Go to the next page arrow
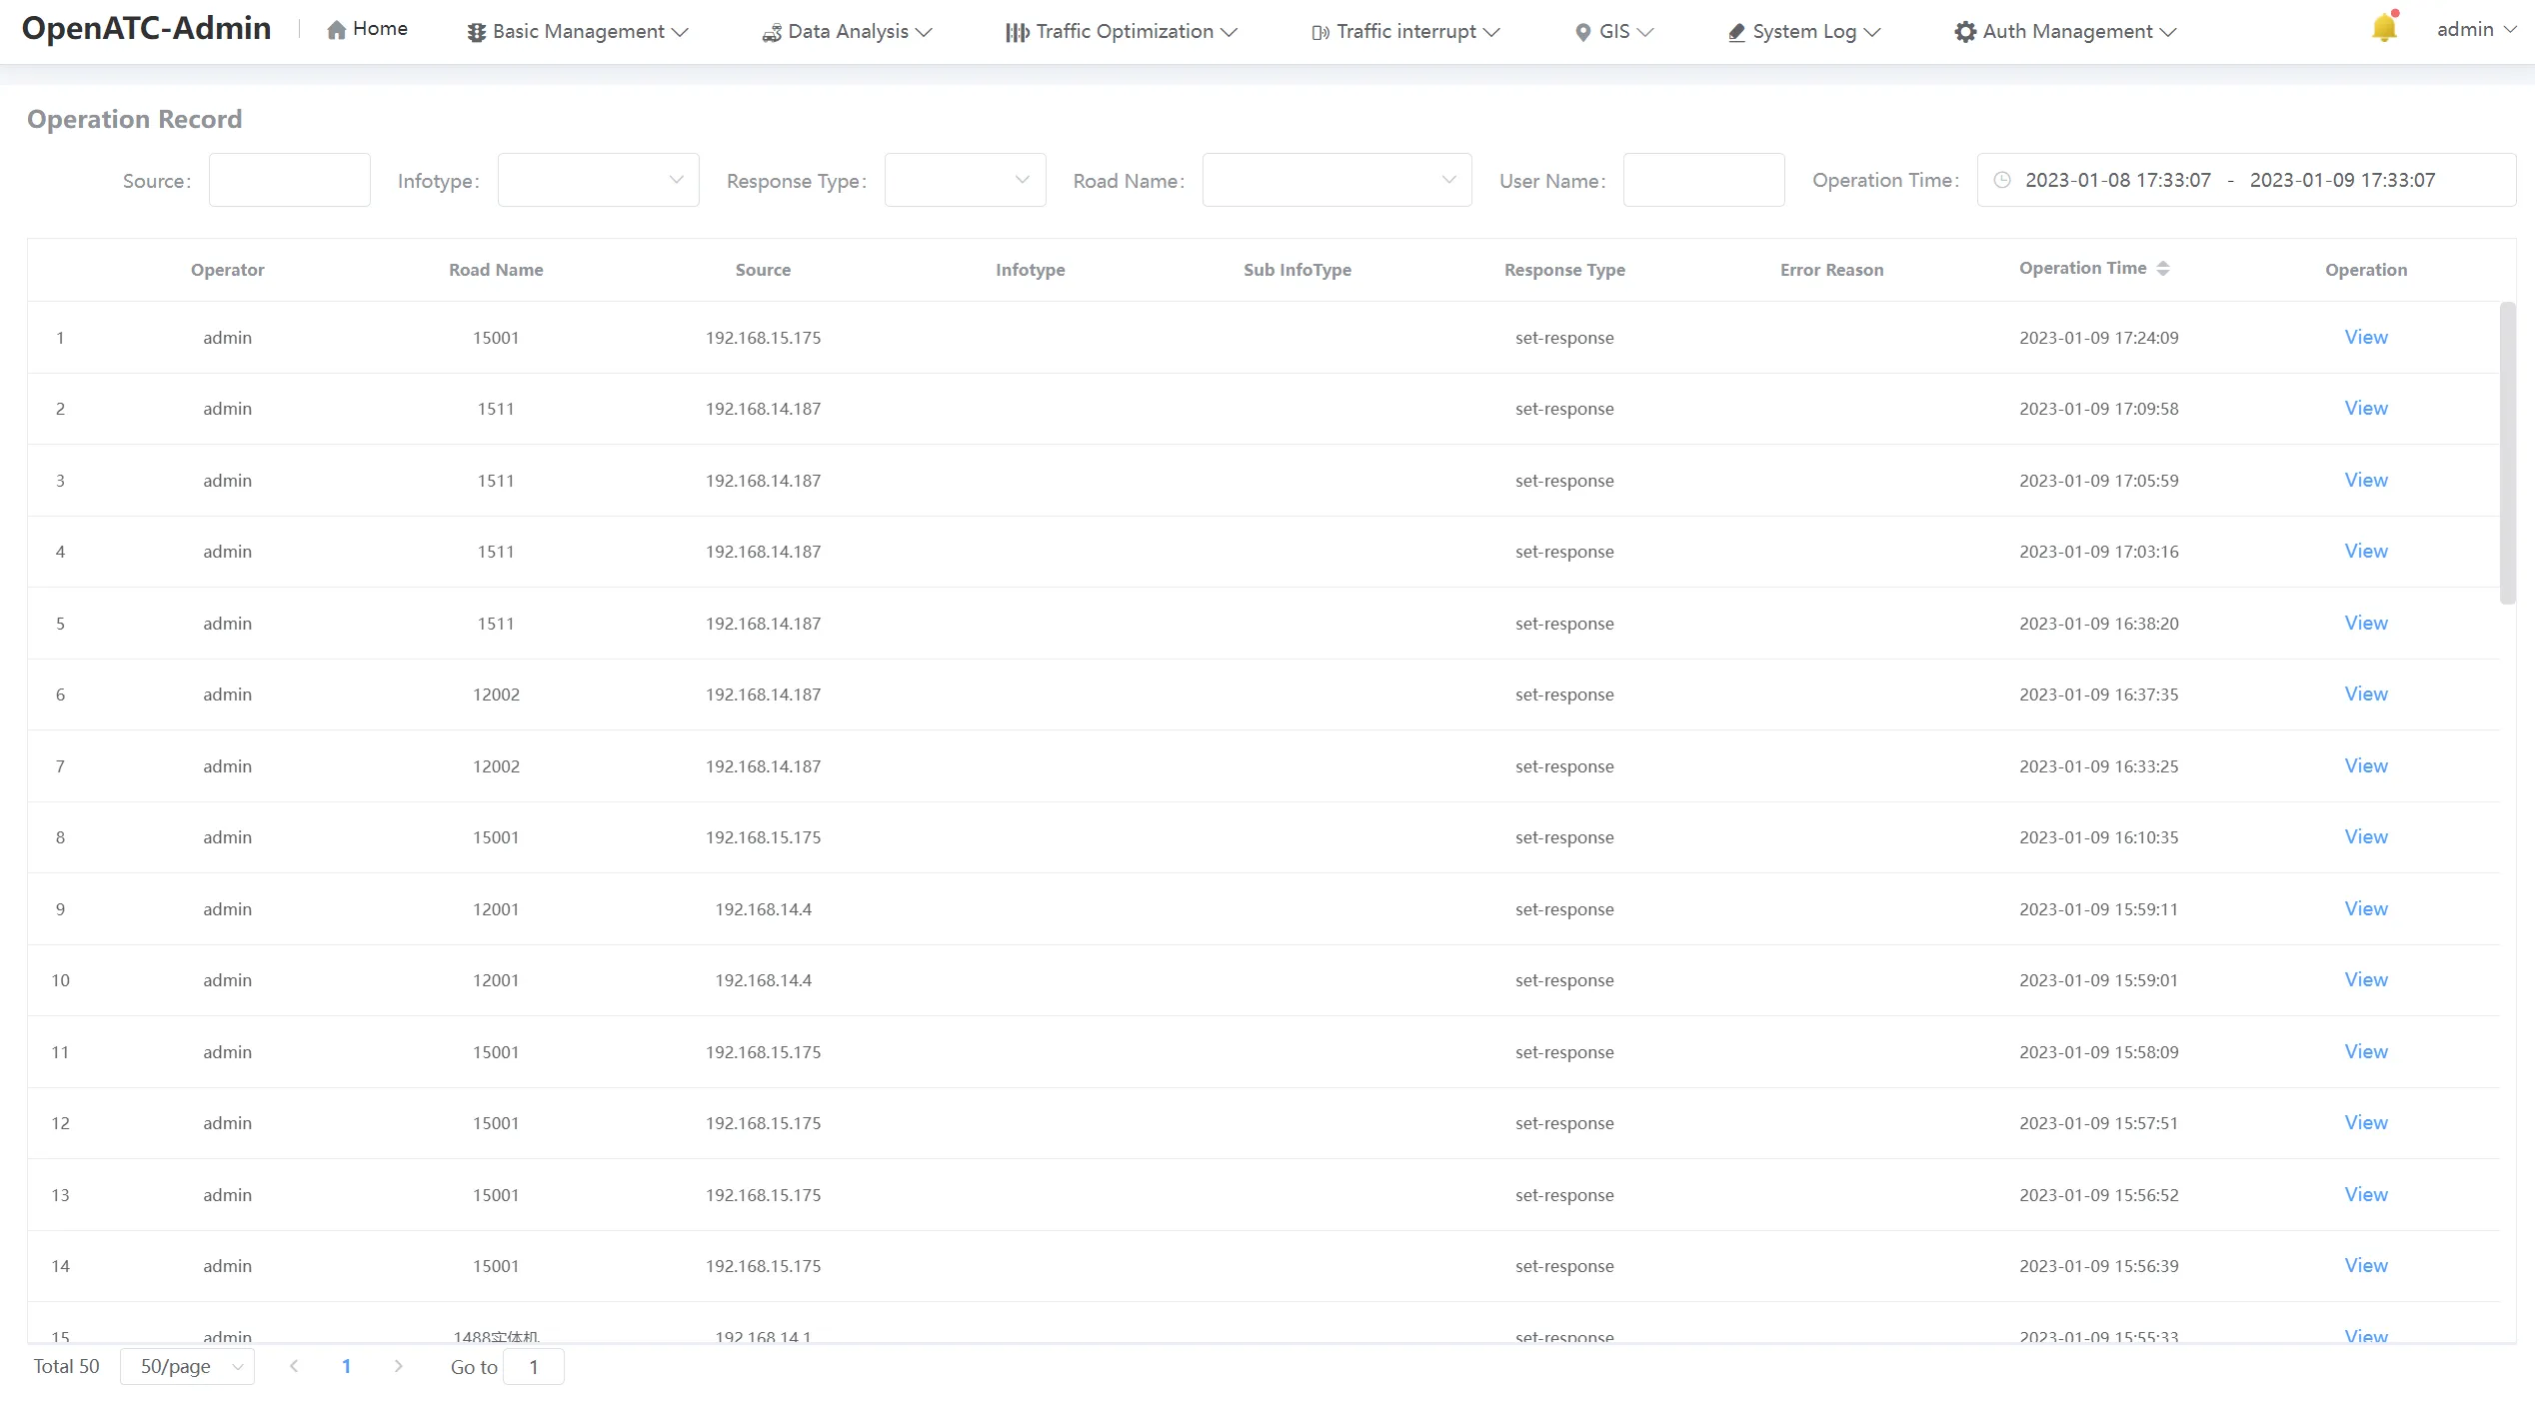This screenshot has height=1401, width=2535. click(399, 1366)
